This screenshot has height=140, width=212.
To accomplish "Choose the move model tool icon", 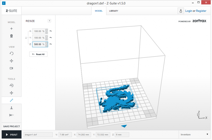I will [12, 93].
